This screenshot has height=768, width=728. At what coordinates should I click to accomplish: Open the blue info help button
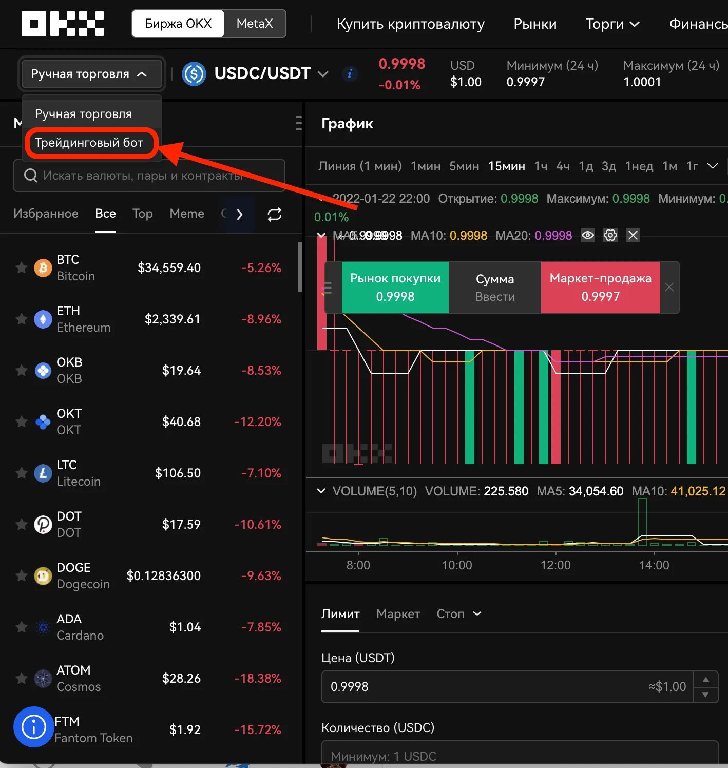[34, 727]
